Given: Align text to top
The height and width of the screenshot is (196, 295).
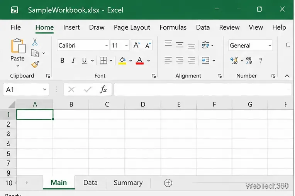Looking at the screenshot, I should 168,44.
